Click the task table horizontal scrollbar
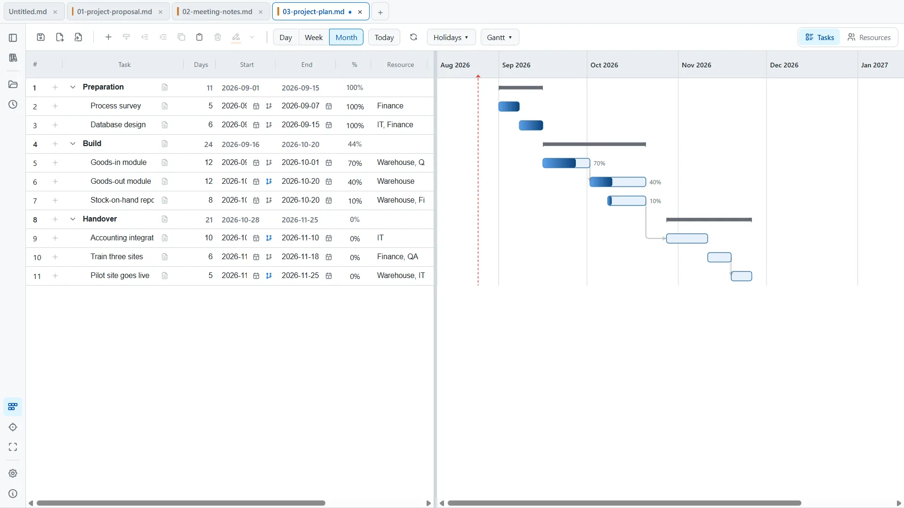This screenshot has width=904, height=508. pos(181,503)
